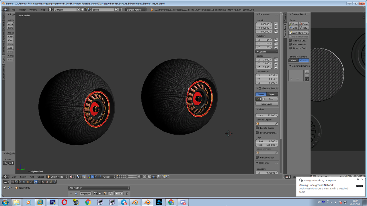
Task: Select the translate manipulator arrow icon
Action: 92,177
